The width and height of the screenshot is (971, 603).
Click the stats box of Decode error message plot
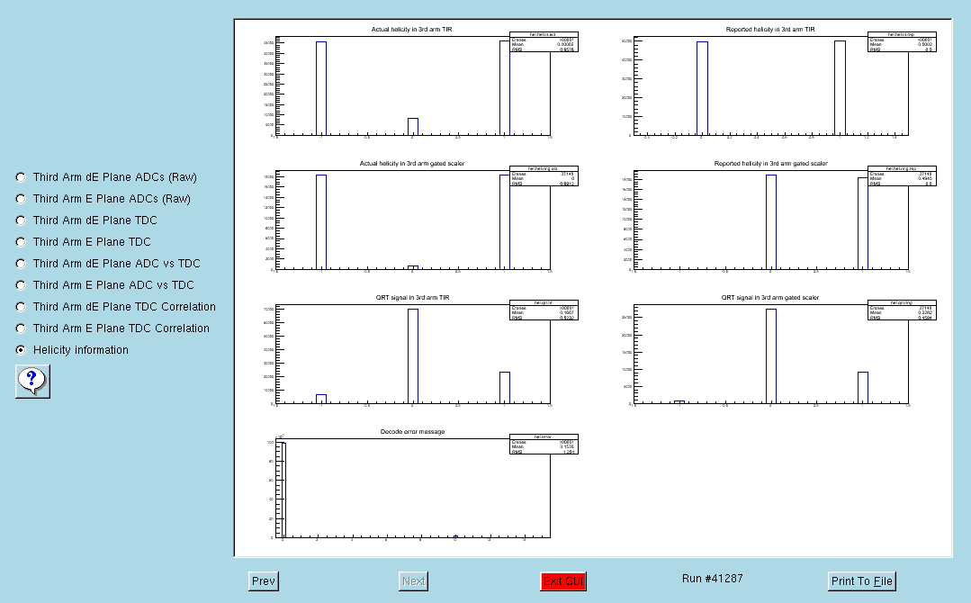tap(544, 444)
